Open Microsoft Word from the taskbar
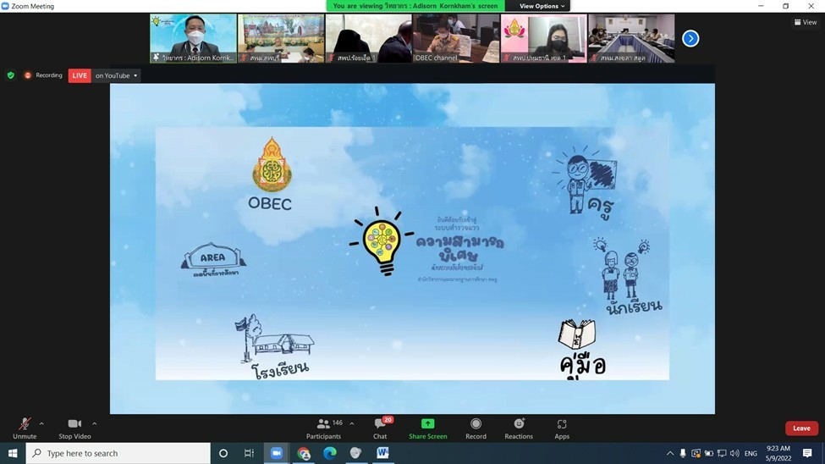The width and height of the screenshot is (825, 464). (382, 453)
